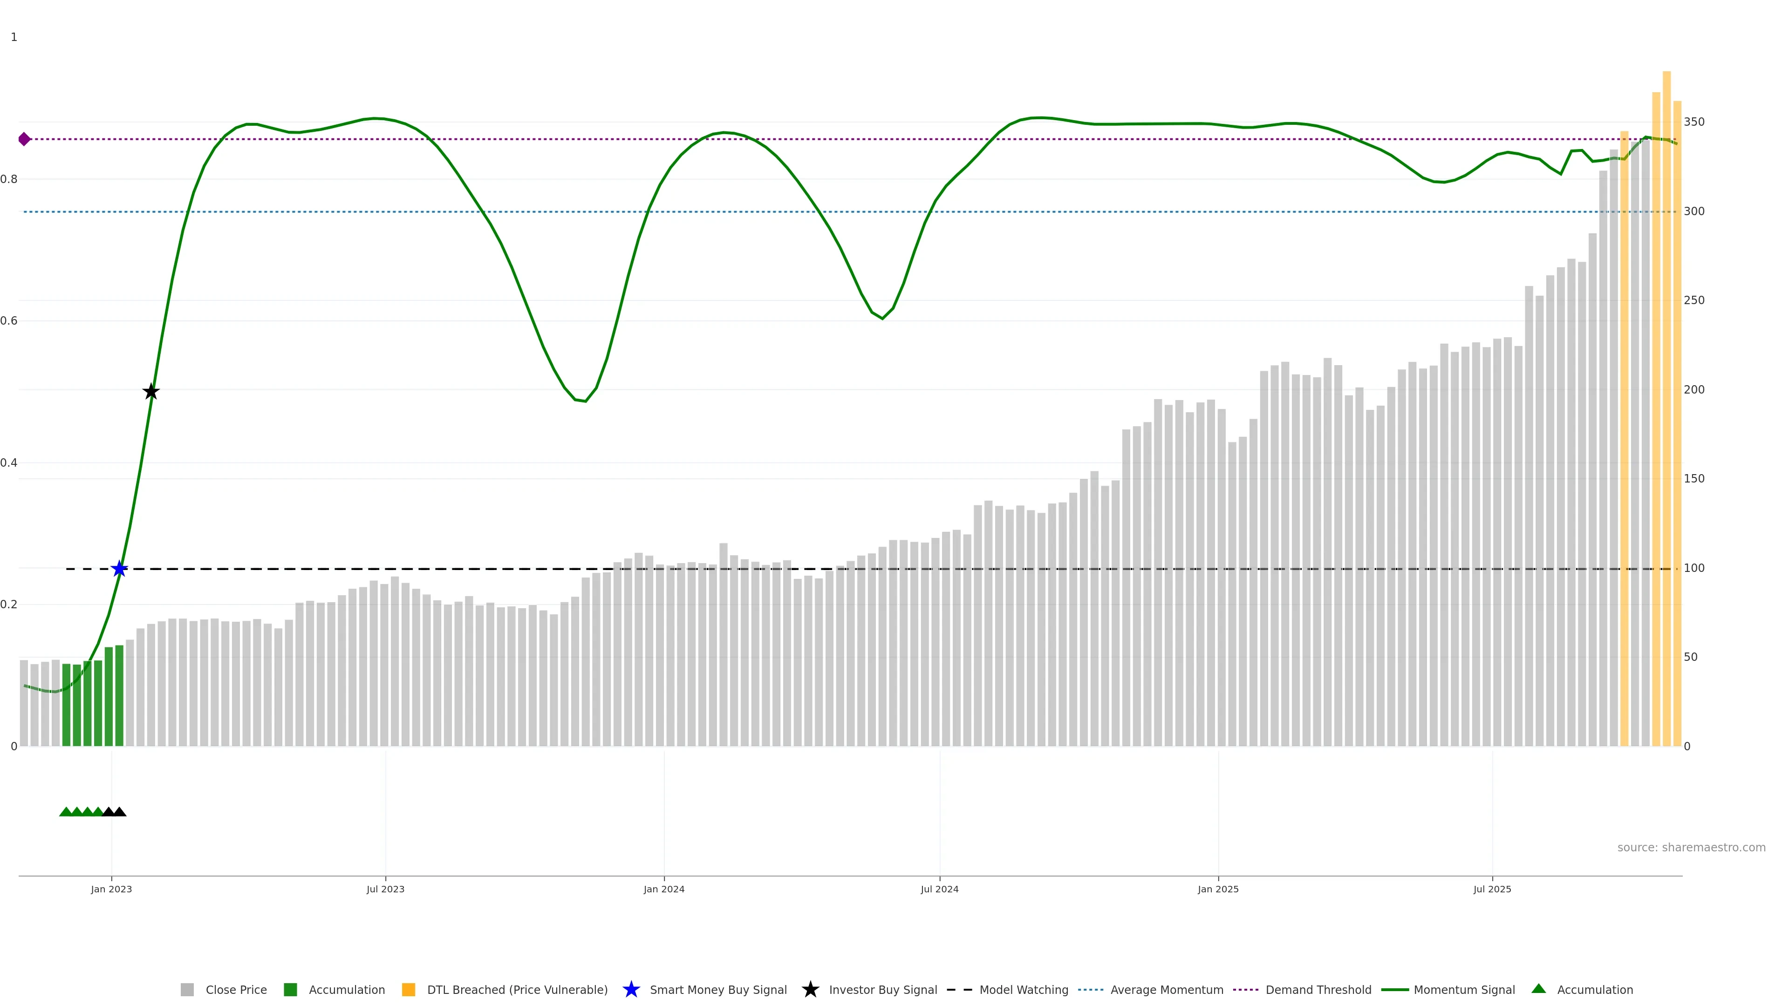Click the source sharemaestro.com text
The image size is (1789, 1006).
tap(1691, 848)
